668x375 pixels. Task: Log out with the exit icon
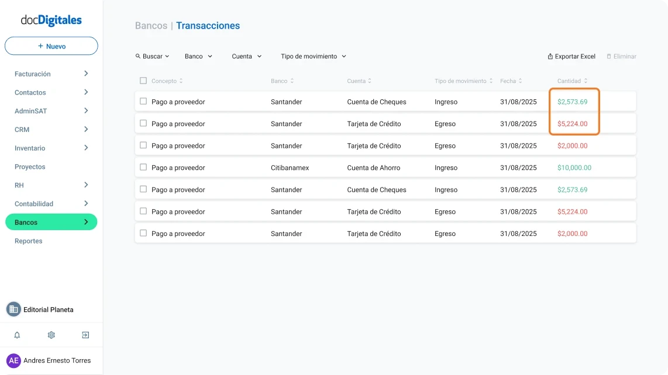pyautogui.click(x=85, y=335)
